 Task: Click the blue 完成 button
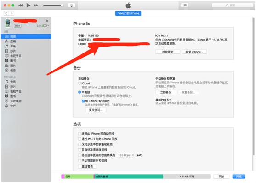pyautogui.click(x=239, y=177)
